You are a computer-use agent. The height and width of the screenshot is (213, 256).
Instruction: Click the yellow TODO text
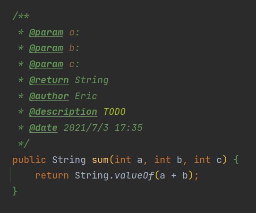tap(114, 112)
